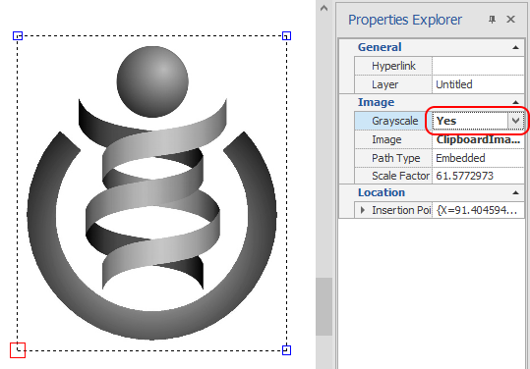The width and height of the screenshot is (530, 369).
Task: Open the Grayscale dropdown arrow
Action: 515,121
